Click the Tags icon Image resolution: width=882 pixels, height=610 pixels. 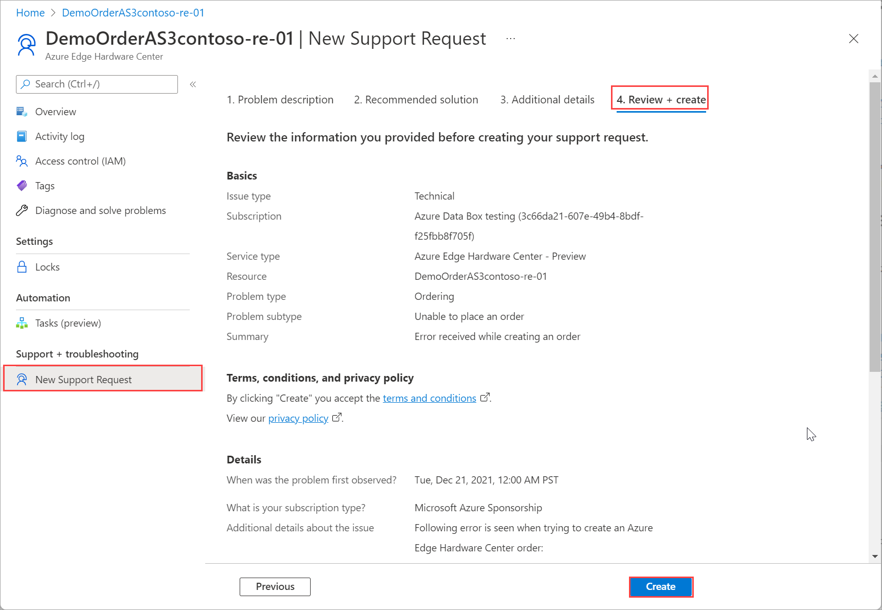pos(22,186)
